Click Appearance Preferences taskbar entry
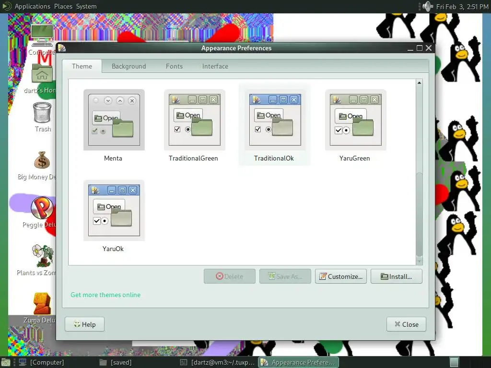491x368 pixels. (x=298, y=362)
